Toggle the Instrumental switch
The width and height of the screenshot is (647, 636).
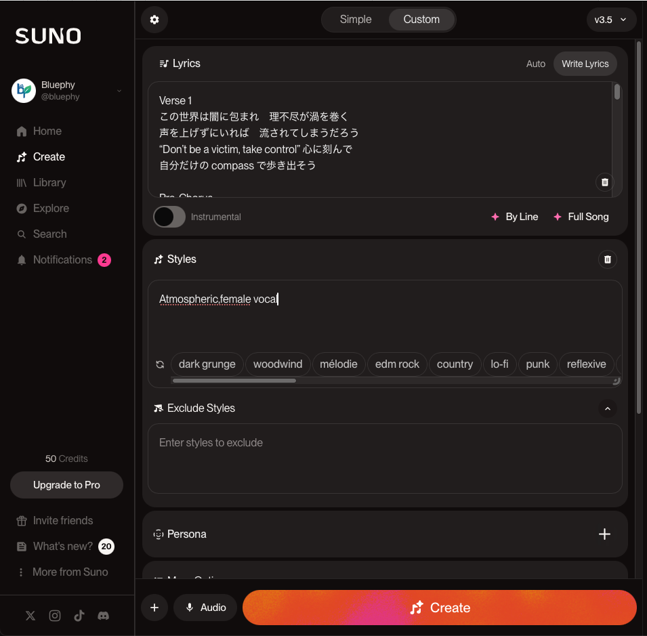169,217
